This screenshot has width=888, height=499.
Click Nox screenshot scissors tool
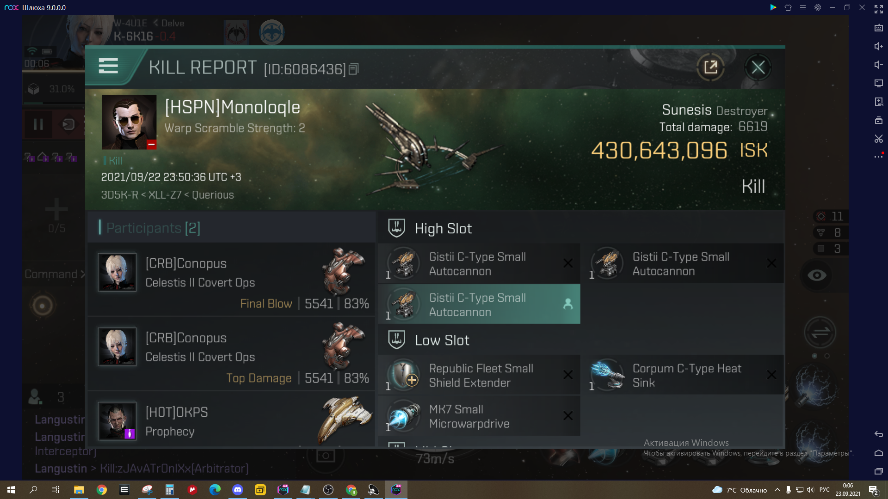tap(878, 139)
